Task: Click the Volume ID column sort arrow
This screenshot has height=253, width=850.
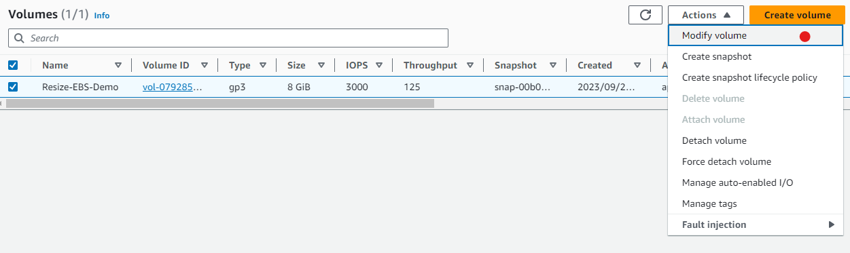Action: click(204, 66)
